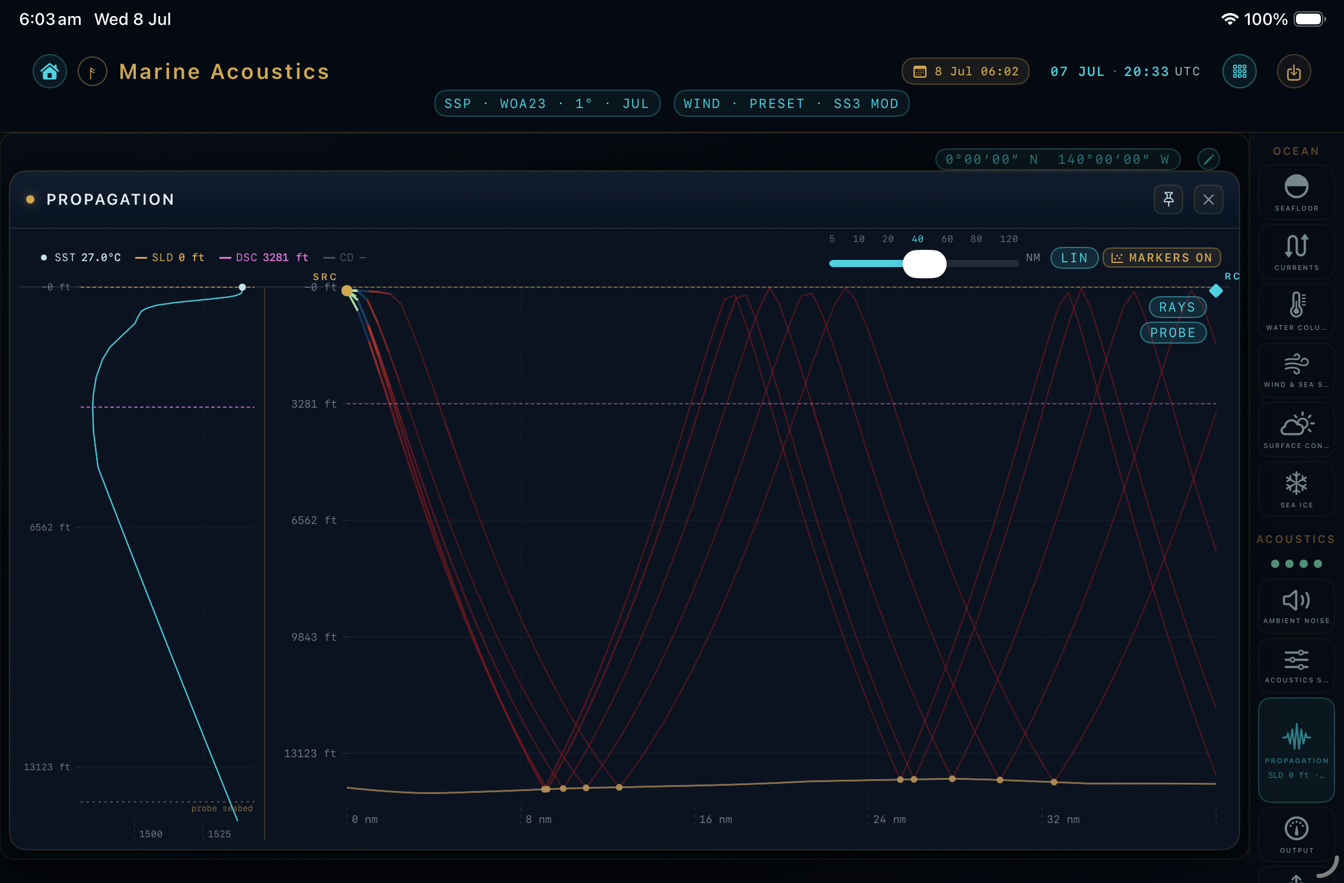This screenshot has width=1344, height=883.
Task: Edit coordinates with the pencil icon
Action: point(1208,159)
